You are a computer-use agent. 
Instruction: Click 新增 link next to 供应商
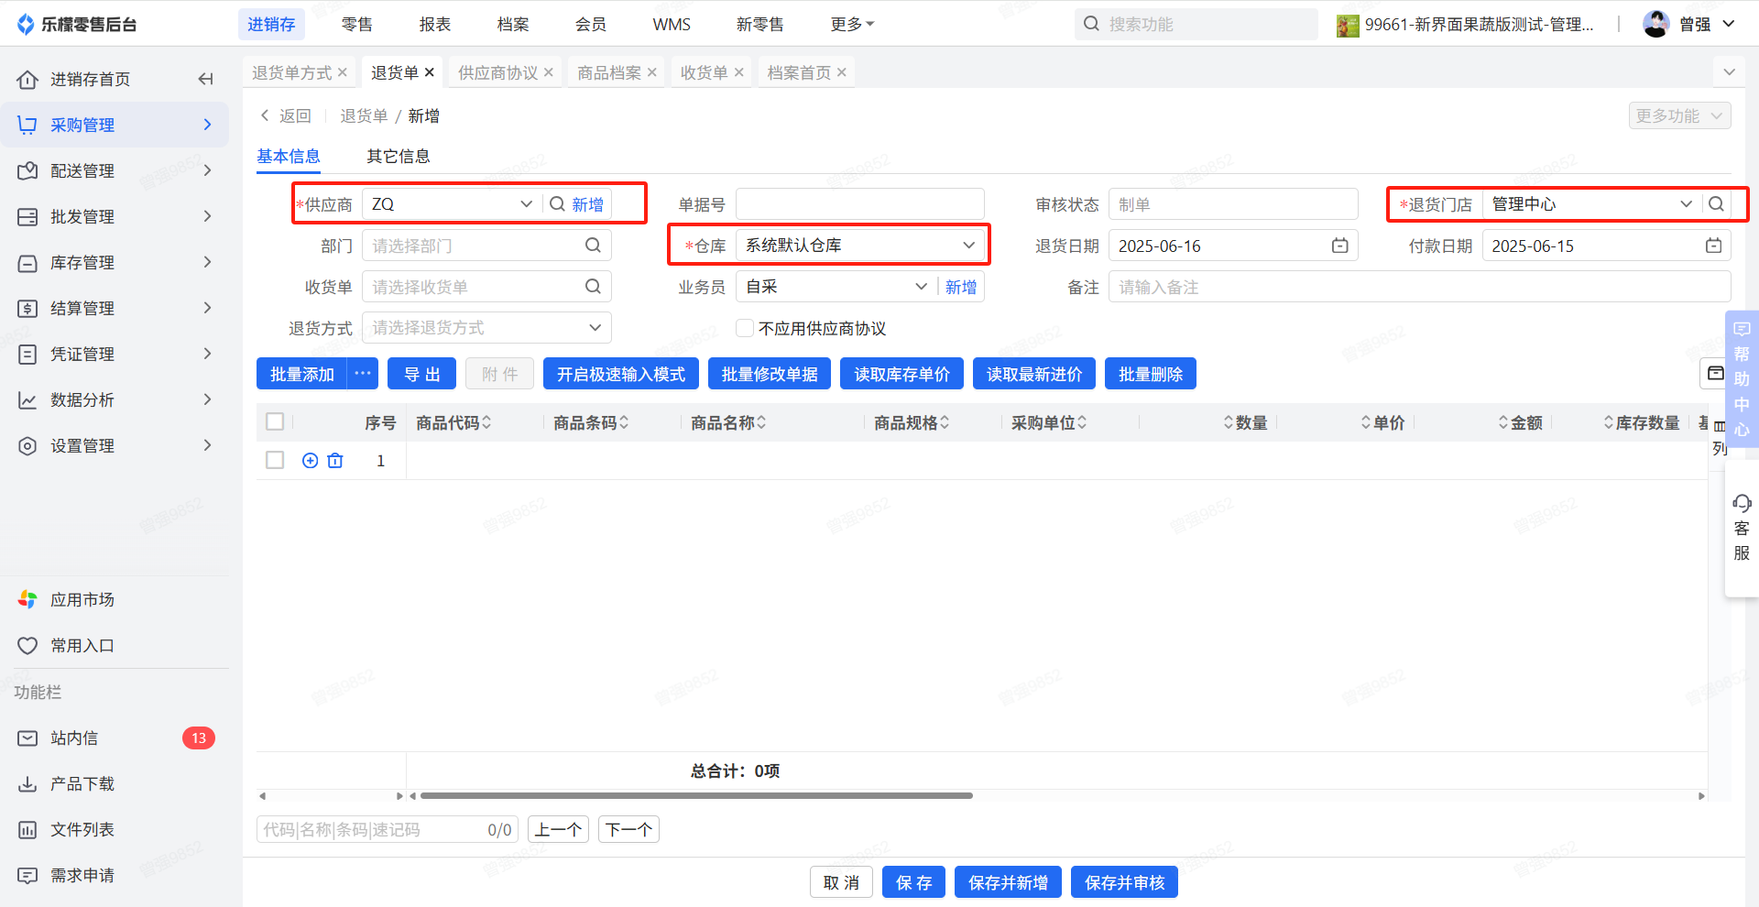[588, 204]
